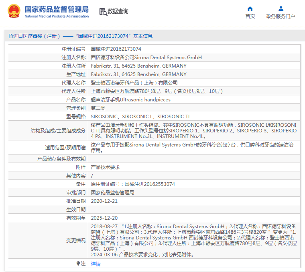Go to 首页 text link
This screenshot has width=305, height=272.
250,16
